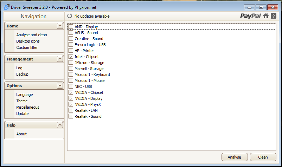Disable the NVIDIA - PhysX checkbox
Viewport: 282px width, 167px height.
click(71, 104)
